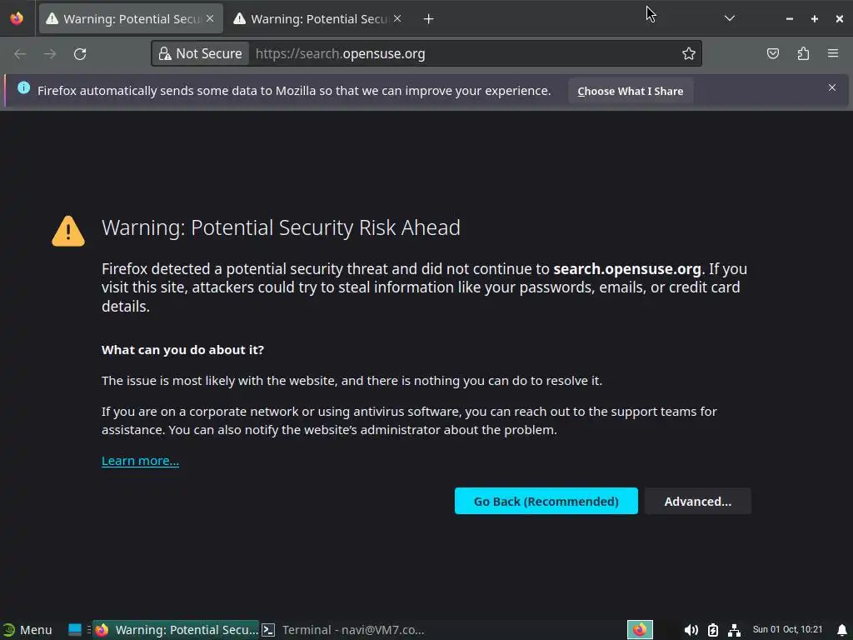Screen dimensions: 853x640
Task: Open the notifications bell icon
Action: (842, 630)
